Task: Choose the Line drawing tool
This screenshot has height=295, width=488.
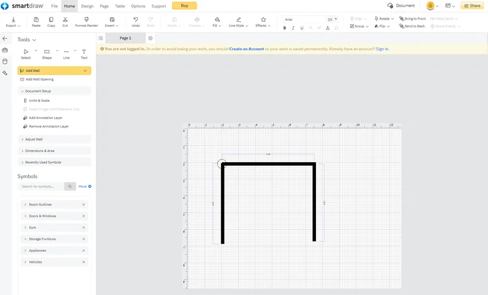Action: 66,54
